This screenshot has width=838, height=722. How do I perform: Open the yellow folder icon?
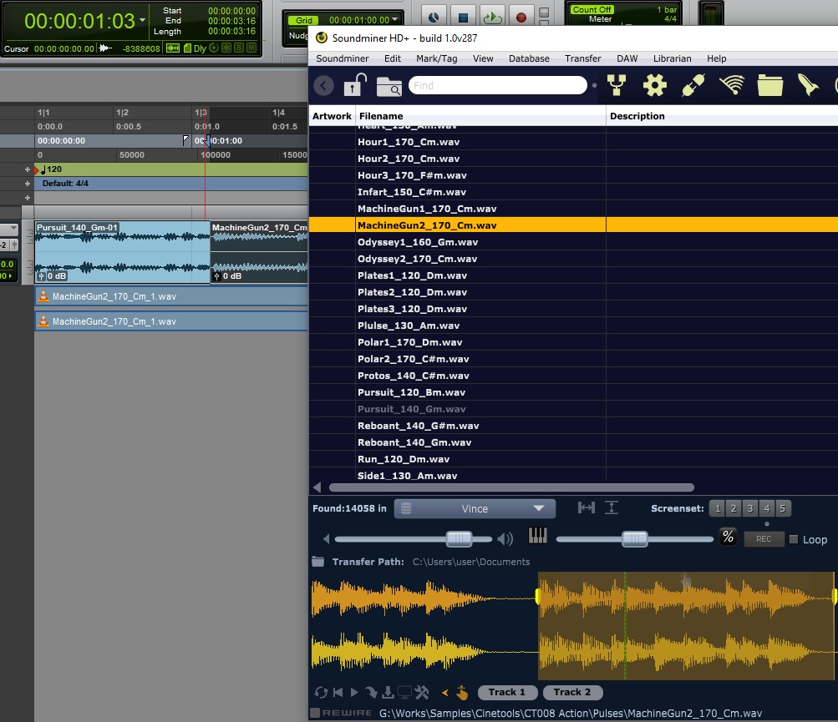click(770, 85)
